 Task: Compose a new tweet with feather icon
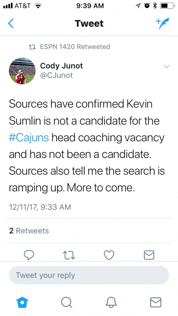point(162,23)
